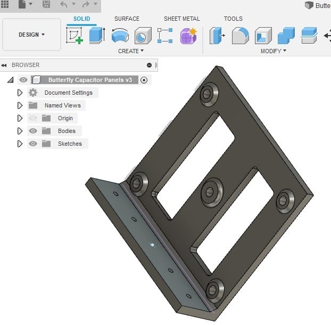
Task: Expand the Document Settings node
Action: (20, 93)
